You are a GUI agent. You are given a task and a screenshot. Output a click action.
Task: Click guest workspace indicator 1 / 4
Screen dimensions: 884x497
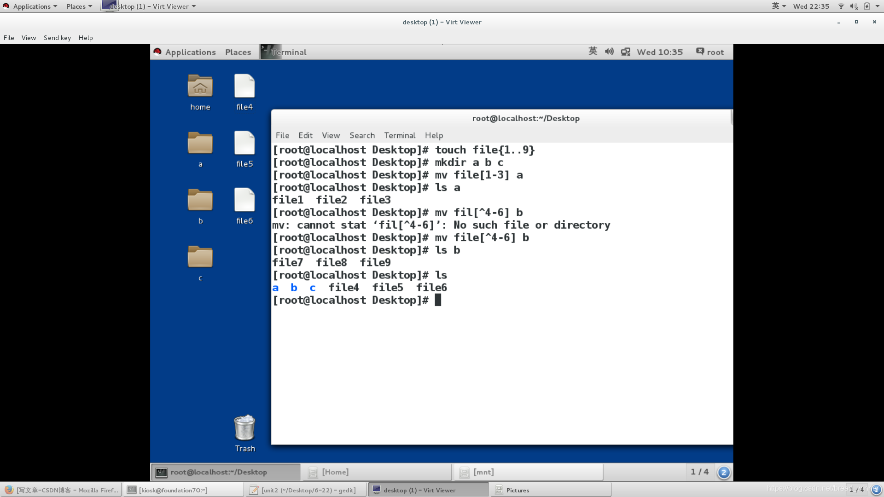point(699,472)
